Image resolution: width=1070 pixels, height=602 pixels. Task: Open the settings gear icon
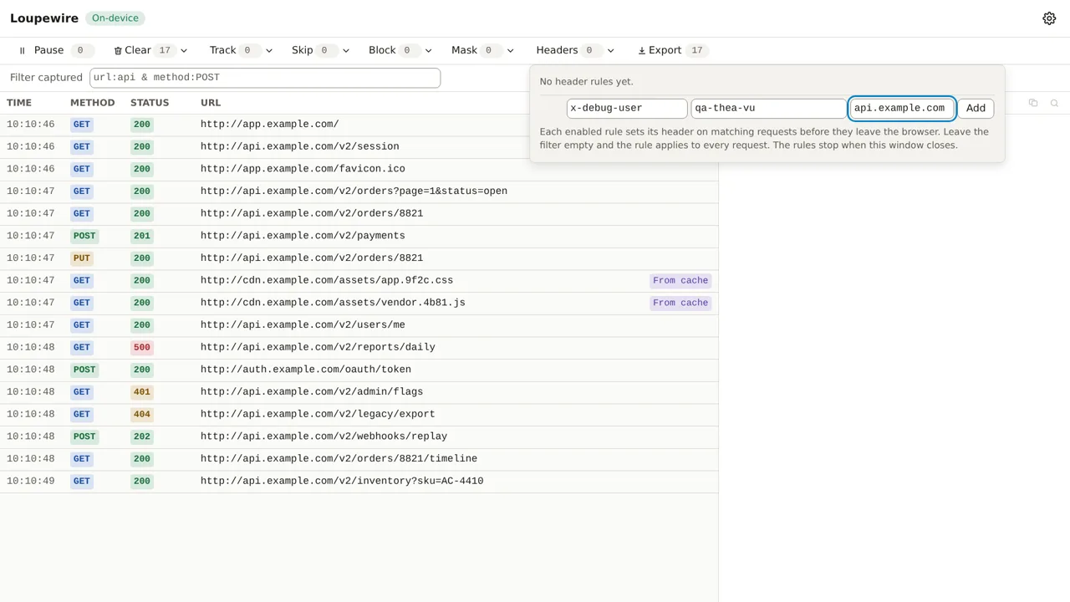click(1049, 18)
